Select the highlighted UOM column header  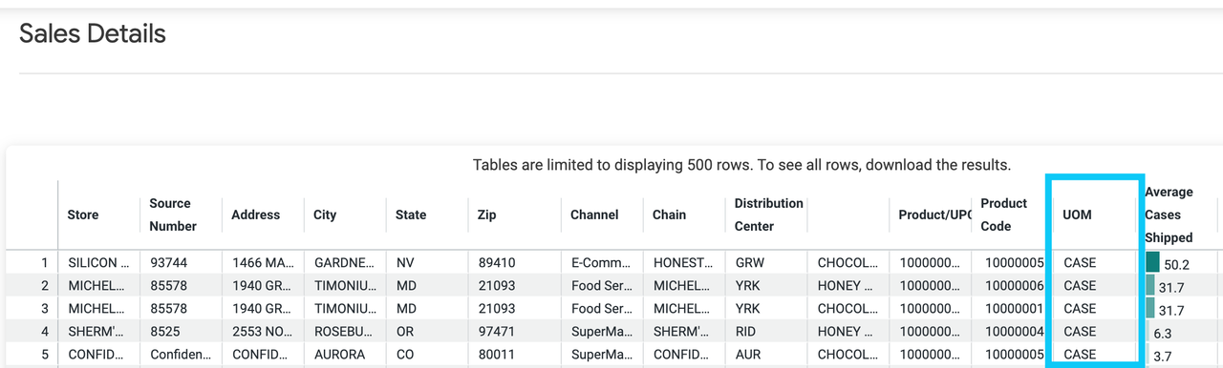tap(1077, 215)
